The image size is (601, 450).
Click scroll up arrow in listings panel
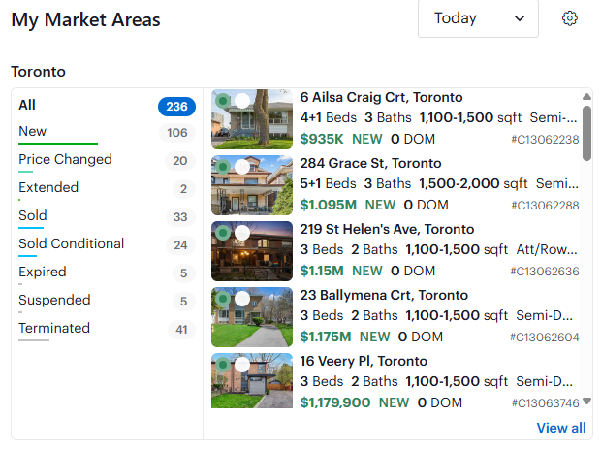[586, 96]
